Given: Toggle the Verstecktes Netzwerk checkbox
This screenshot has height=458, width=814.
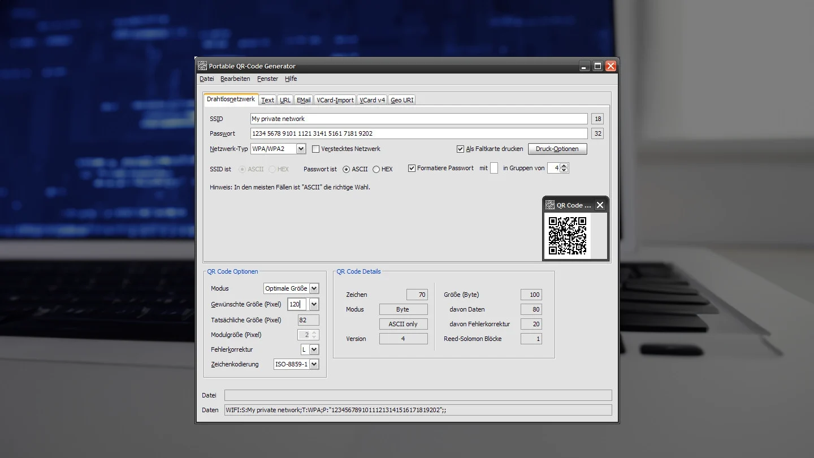Looking at the screenshot, I should (x=315, y=149).
